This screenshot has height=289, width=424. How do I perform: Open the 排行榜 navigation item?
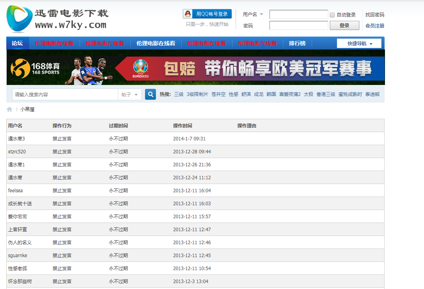(297, 43)
